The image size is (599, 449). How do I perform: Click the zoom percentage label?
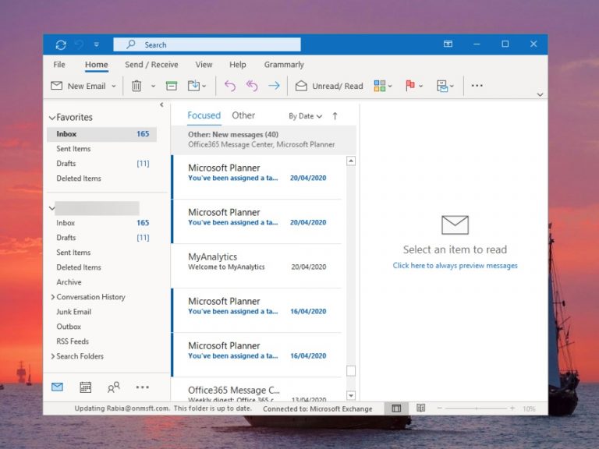coord(529,409)
